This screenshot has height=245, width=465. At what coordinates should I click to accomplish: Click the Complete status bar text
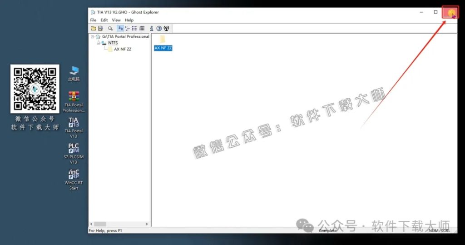pos(328,231)
